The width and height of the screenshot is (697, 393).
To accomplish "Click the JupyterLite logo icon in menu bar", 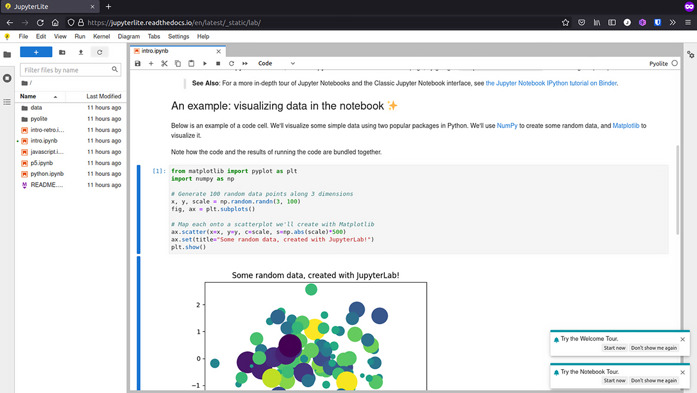I will coord(7,36).
